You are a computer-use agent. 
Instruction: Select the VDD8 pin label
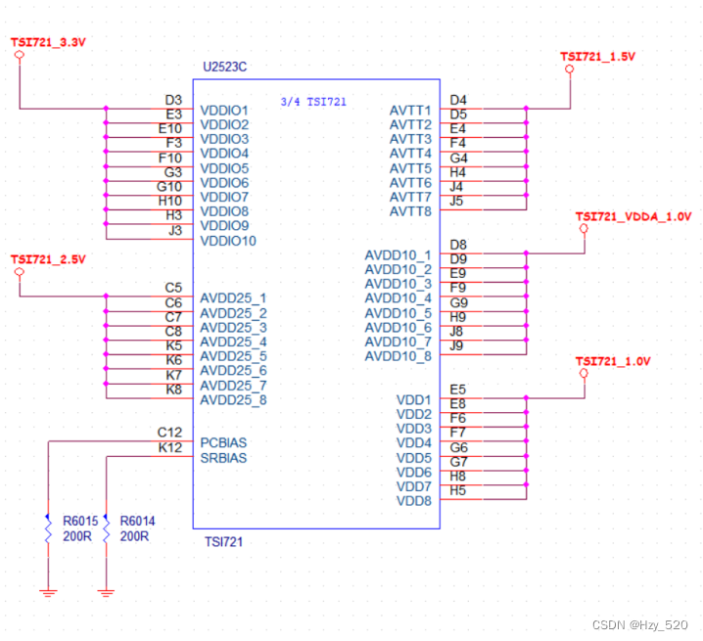coord(414,501)
